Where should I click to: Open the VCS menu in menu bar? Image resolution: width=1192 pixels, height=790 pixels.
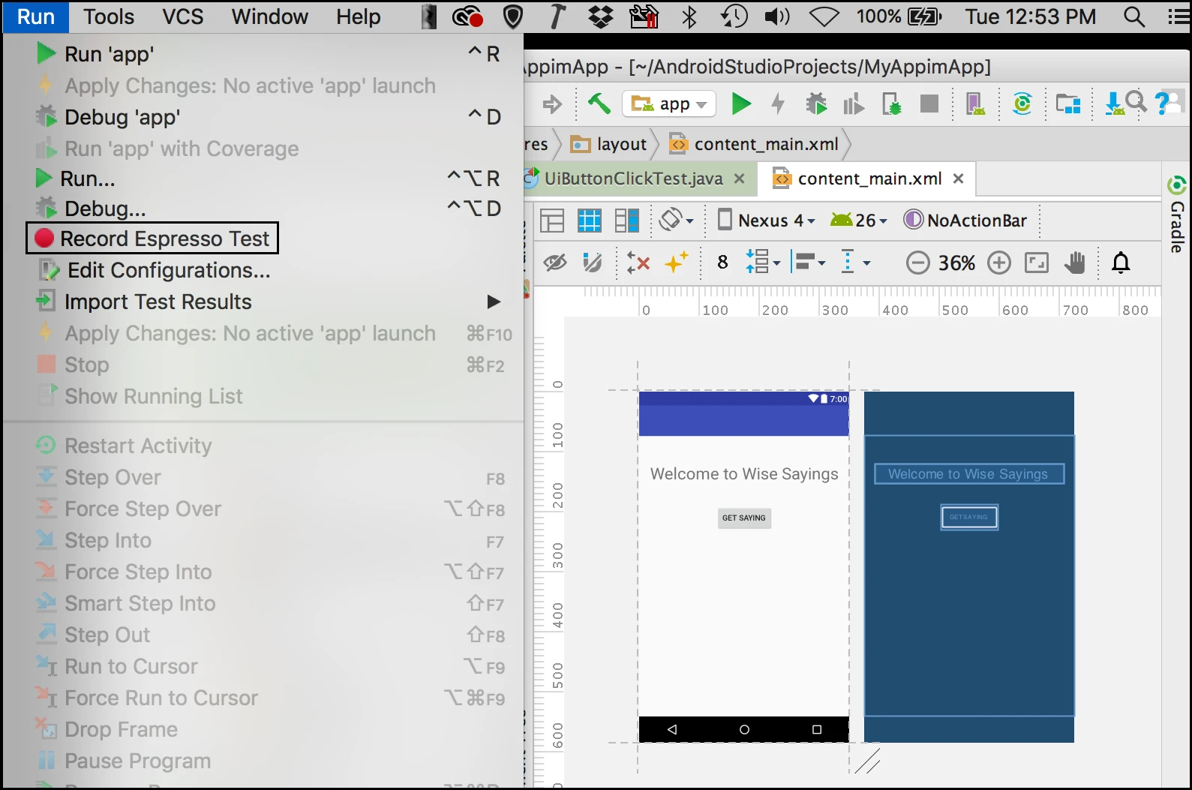coord(183,17)
